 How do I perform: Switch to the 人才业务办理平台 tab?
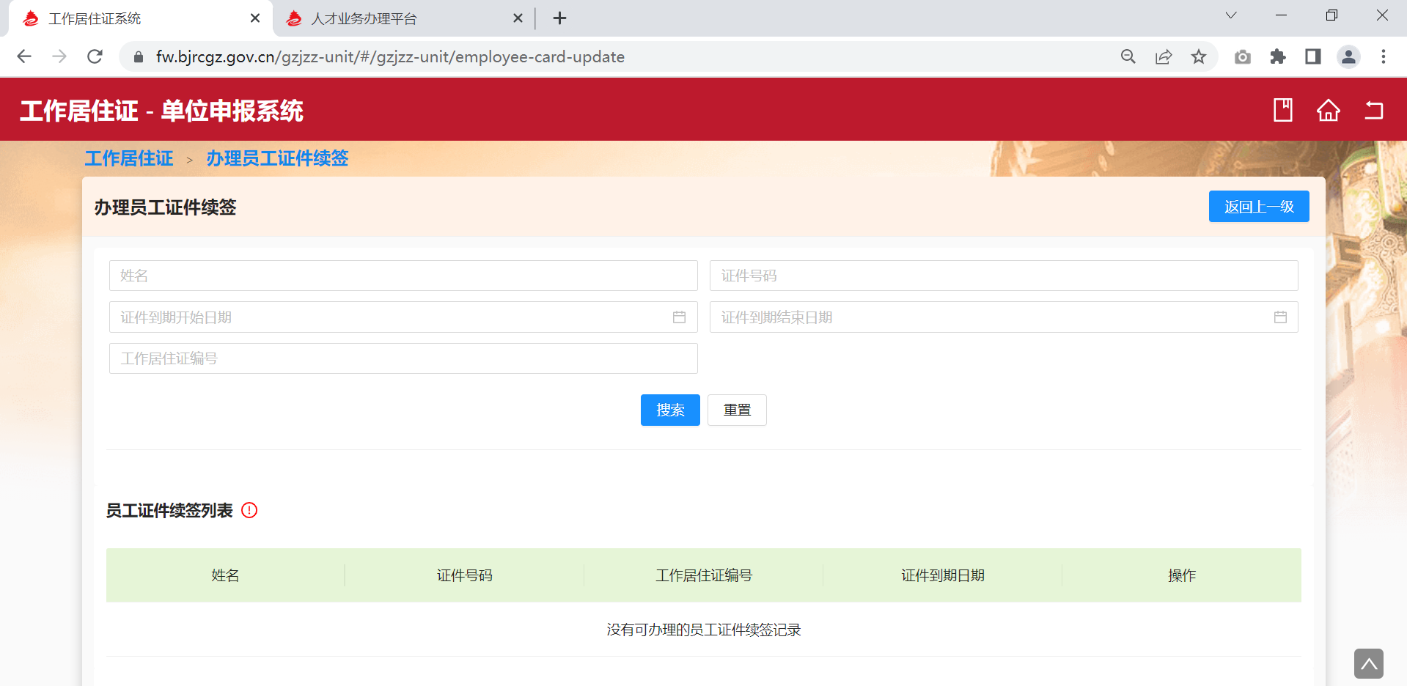[x=364, y=19]
